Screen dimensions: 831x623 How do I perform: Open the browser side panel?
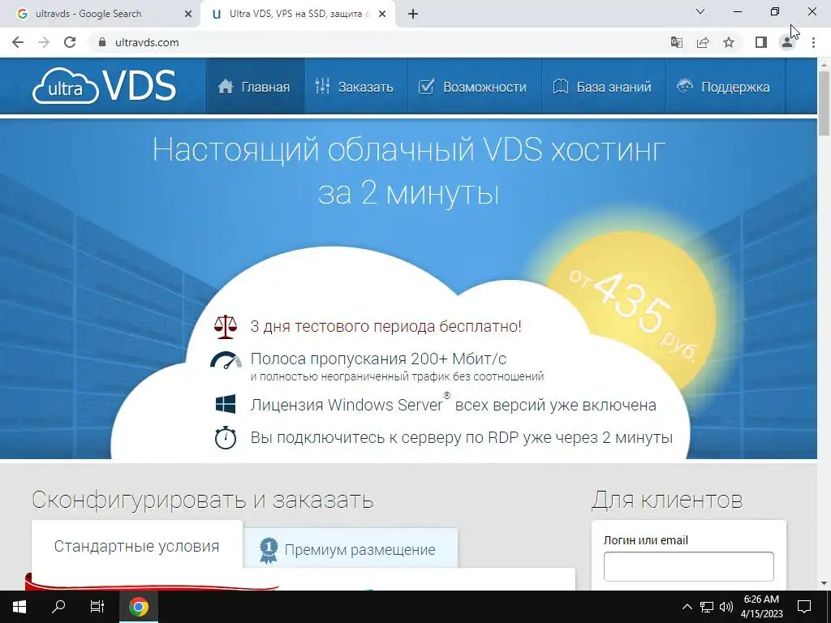[x=761, y=42]
